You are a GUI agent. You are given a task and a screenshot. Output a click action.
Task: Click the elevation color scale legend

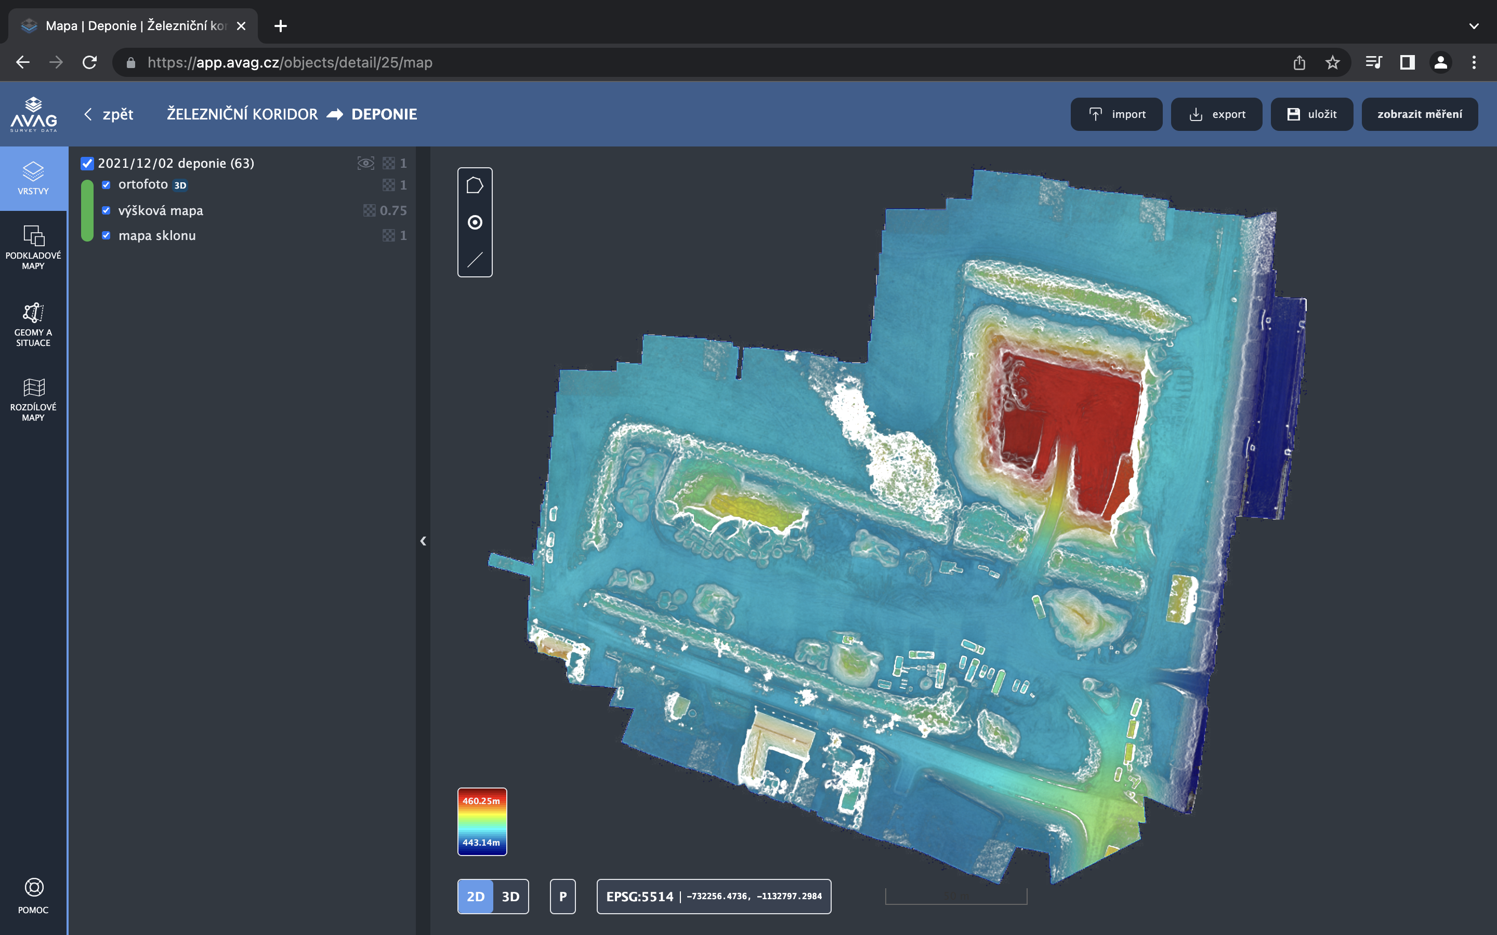482,821
